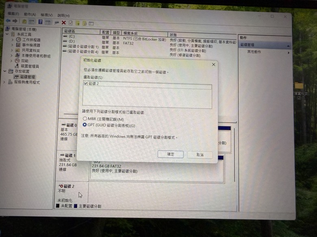
Task: Click the forward arrow toolbar icon
Action: click(x=15, y=21)
